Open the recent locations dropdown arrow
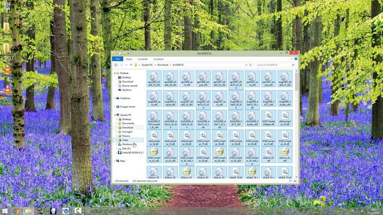The image size is (383, 215). [126, 65]
